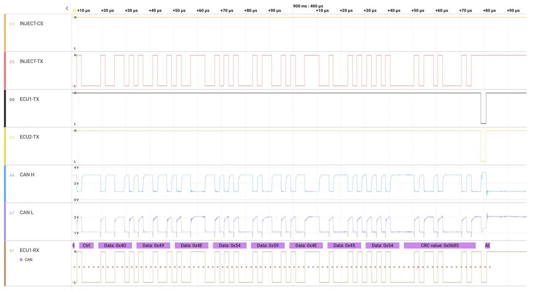Select the CAN H analog channel label
Screen dimensions: 533x292
pos(27,175)
